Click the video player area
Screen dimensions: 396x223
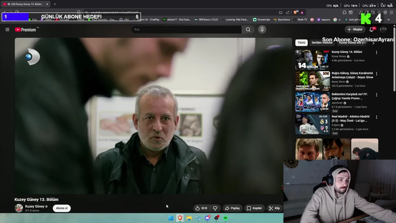click(153, 116)
